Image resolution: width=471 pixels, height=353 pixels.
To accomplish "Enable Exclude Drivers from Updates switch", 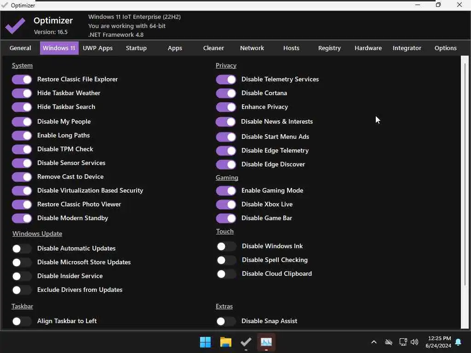I will 22,290.
